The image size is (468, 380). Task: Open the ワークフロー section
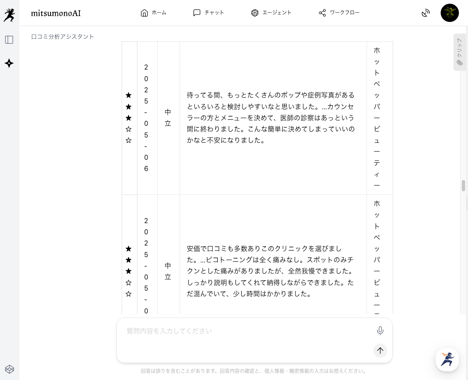(x=339, y=13)
